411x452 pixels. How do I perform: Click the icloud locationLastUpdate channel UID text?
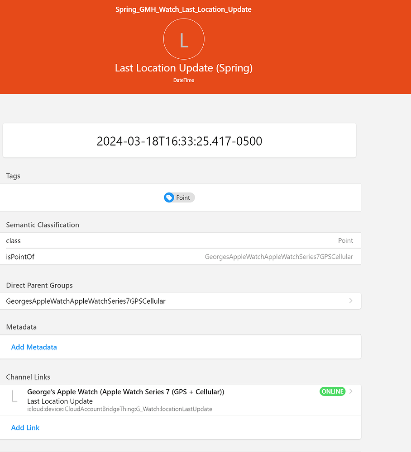click(119, 409)
